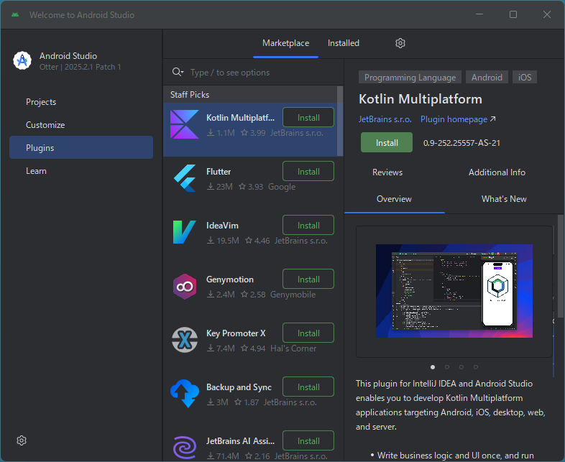Show the fourth screenshot via carousel dot

476,367
